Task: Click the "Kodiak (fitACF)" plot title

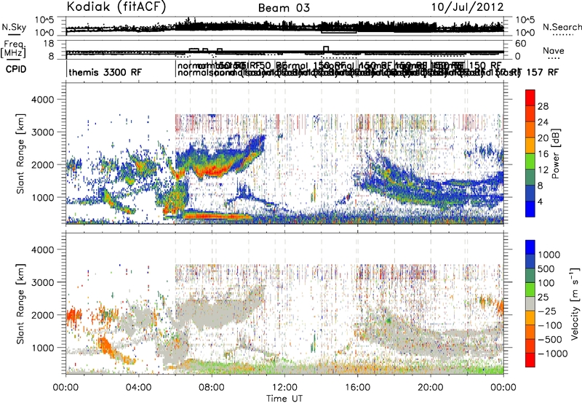Action: (x=116, y=7)
